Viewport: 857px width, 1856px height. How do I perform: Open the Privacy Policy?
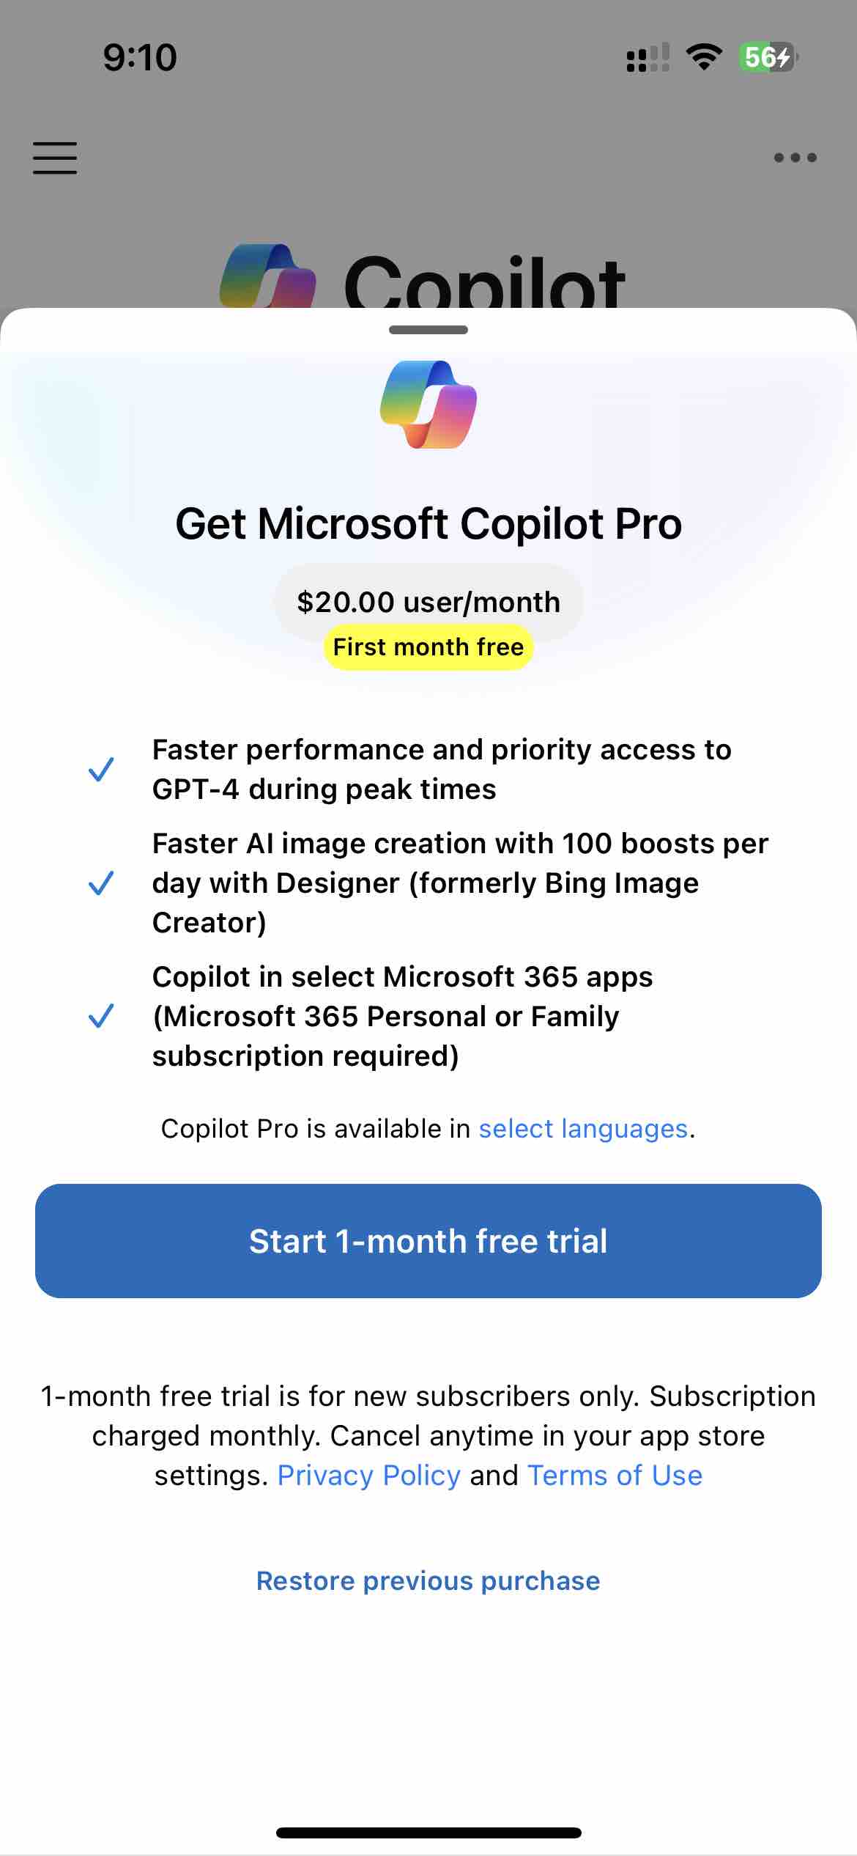(368, 1475)
